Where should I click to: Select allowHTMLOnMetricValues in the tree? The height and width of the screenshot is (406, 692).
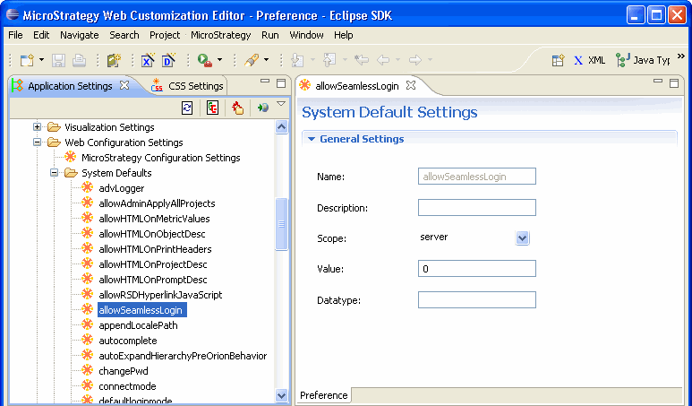pyautogui.click(x=154, y=219)
